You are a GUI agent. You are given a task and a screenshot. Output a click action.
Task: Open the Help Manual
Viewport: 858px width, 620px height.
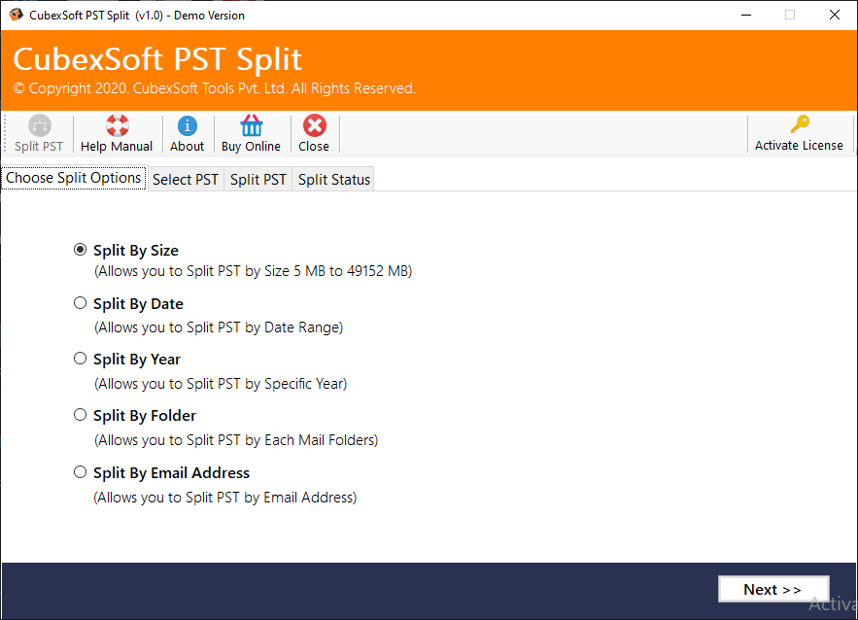tap(116, 133)
